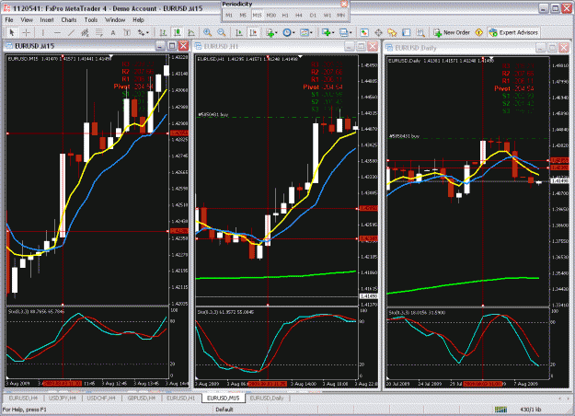Switch to line chart display

coord(191,32)
